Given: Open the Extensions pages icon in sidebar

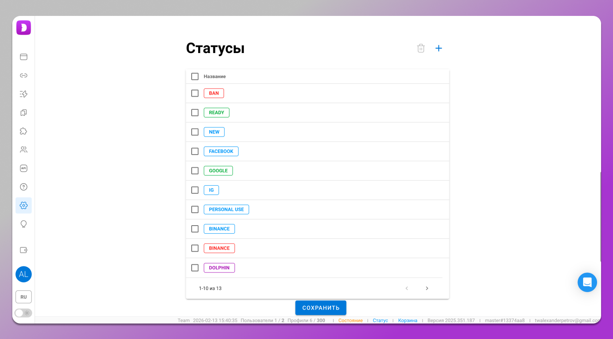Looking at the screenshot, I should tap(23, 113).
